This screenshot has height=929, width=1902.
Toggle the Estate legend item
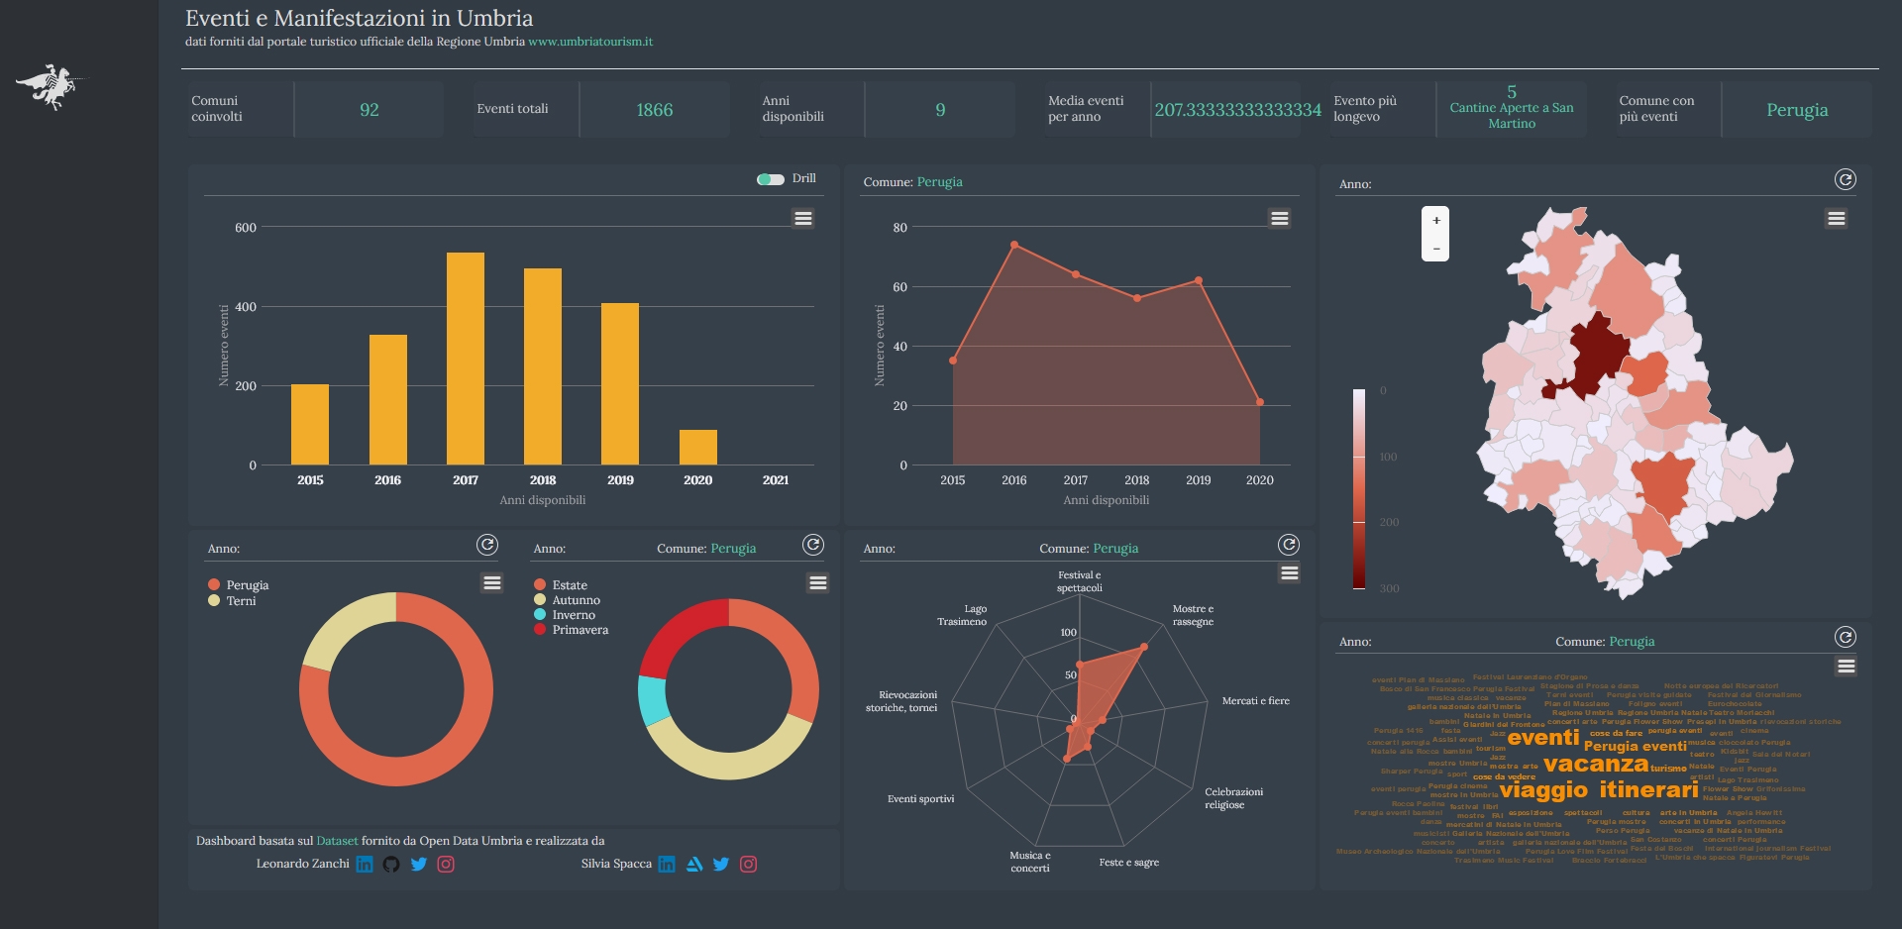[x=560, y=585]
